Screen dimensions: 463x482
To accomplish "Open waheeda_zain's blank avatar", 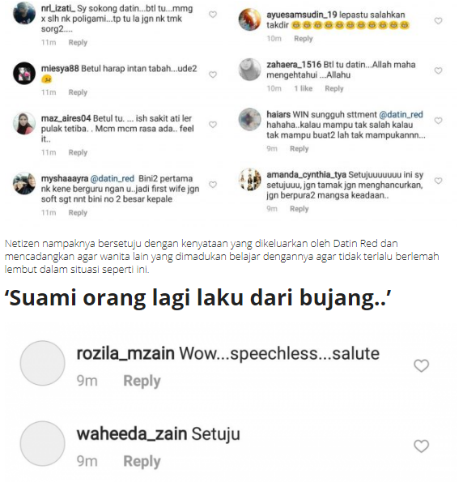I will (x=42, y=444).
